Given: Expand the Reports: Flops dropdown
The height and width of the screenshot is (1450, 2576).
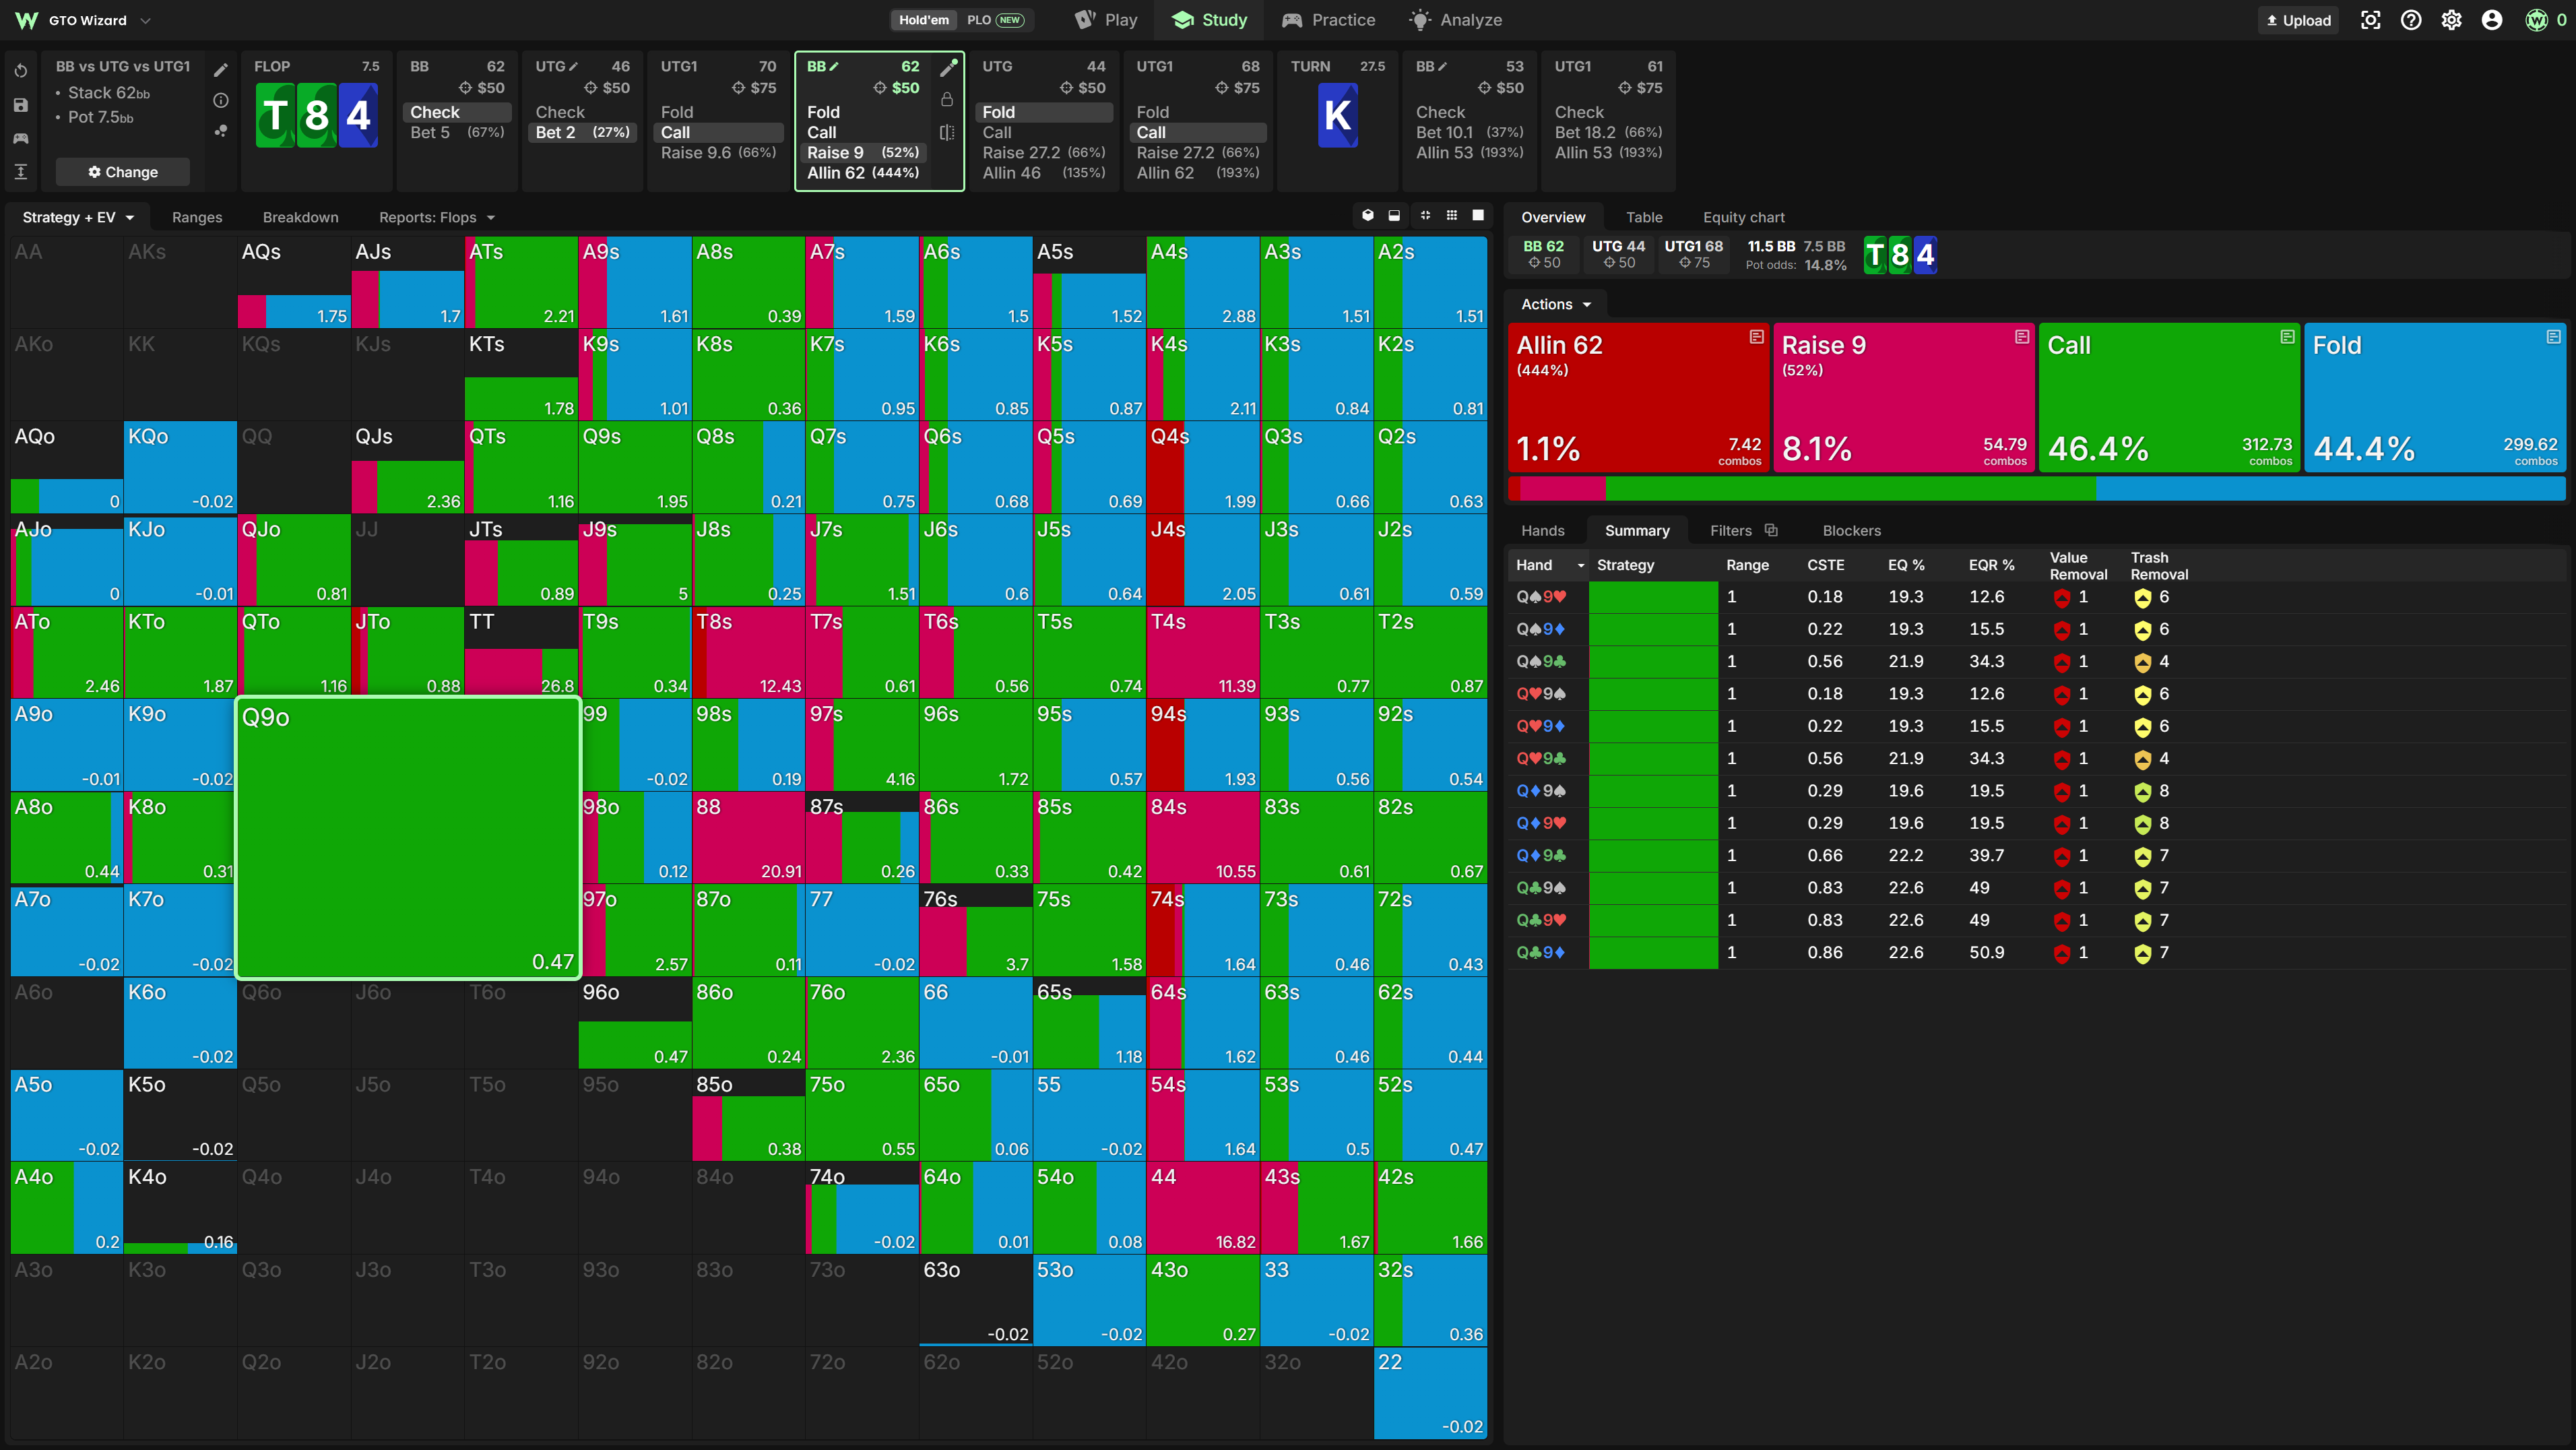Looking at the screenshot, I should pyautogui.click(x=437, y=217).
